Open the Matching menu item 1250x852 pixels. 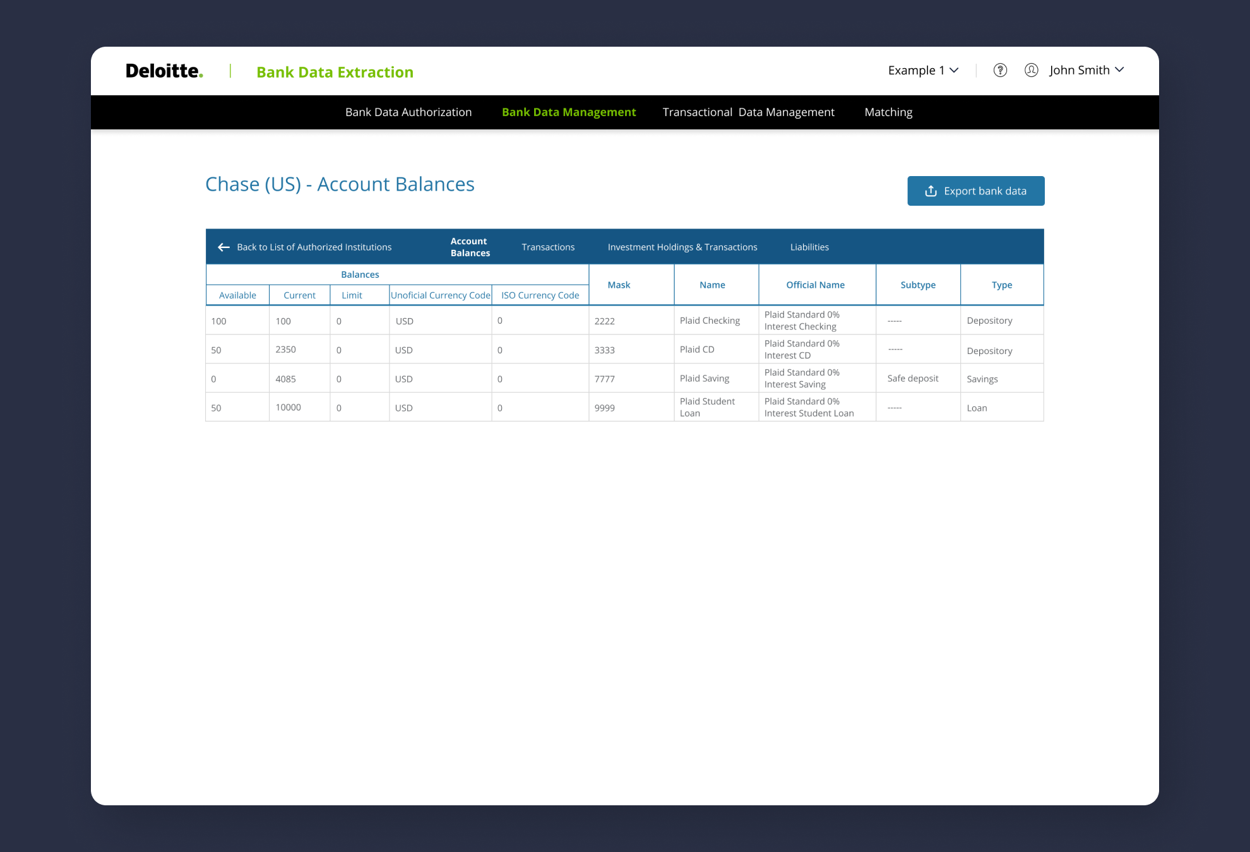click(888, 112)
